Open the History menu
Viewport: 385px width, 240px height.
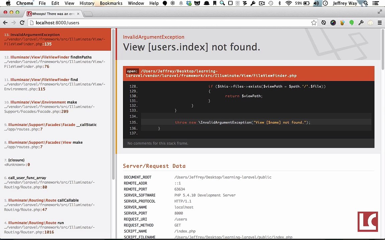(x=87, y=3)
